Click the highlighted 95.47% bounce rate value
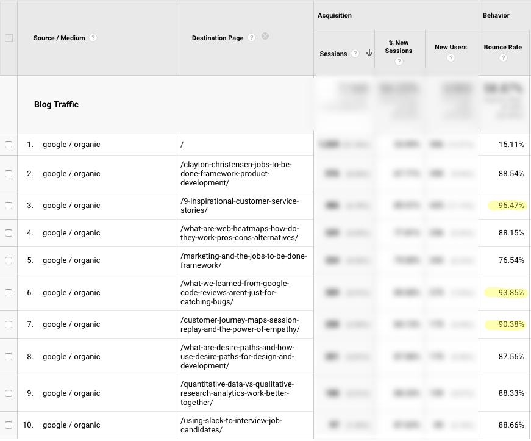Screen dimensions: 531x441 coord(511,206)
